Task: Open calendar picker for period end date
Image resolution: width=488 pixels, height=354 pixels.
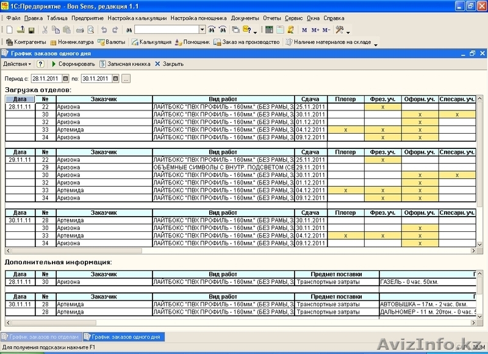Action: (115, 79)
